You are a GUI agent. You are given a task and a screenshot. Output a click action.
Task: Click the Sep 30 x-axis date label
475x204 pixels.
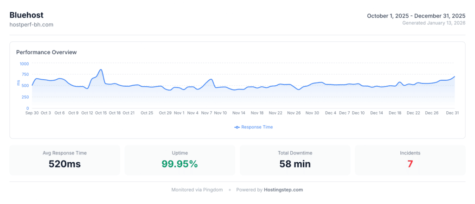point(32,113)
